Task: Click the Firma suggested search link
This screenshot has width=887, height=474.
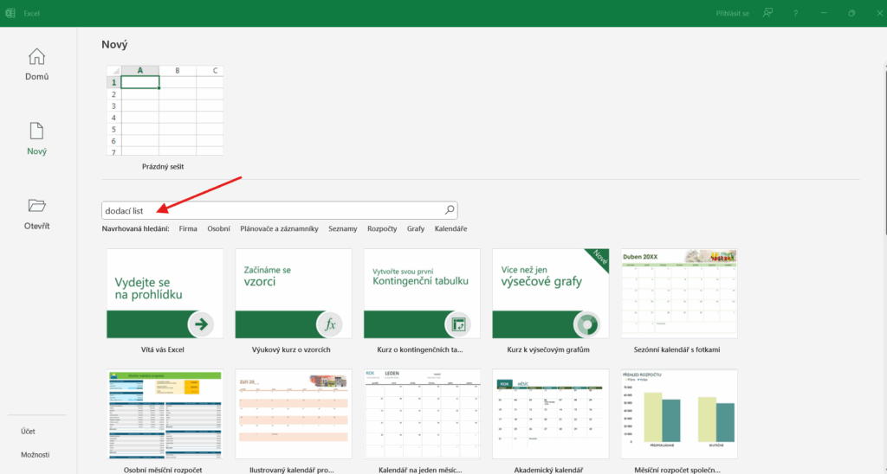Action: [188, 229]
